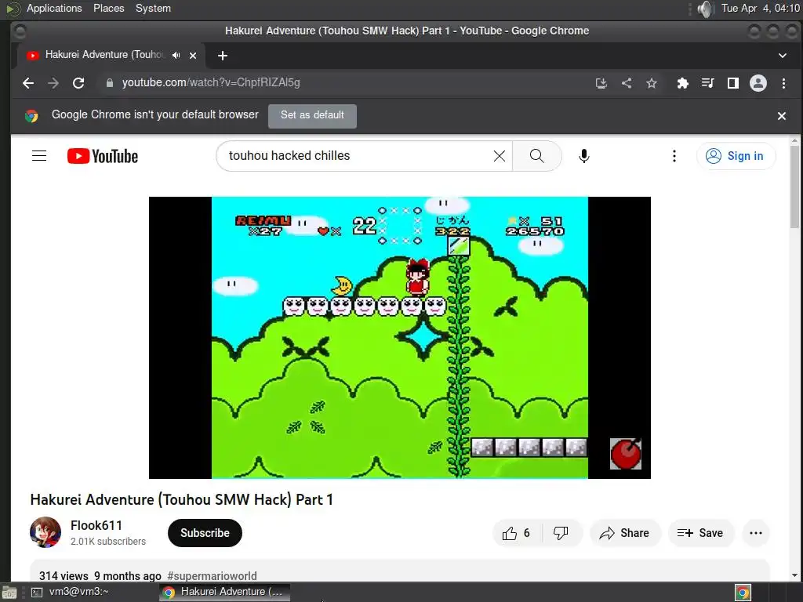Viewport: 803px width, 602px height.
Task: Open more actions ellipsis under the video
Action: coord(756,533)
